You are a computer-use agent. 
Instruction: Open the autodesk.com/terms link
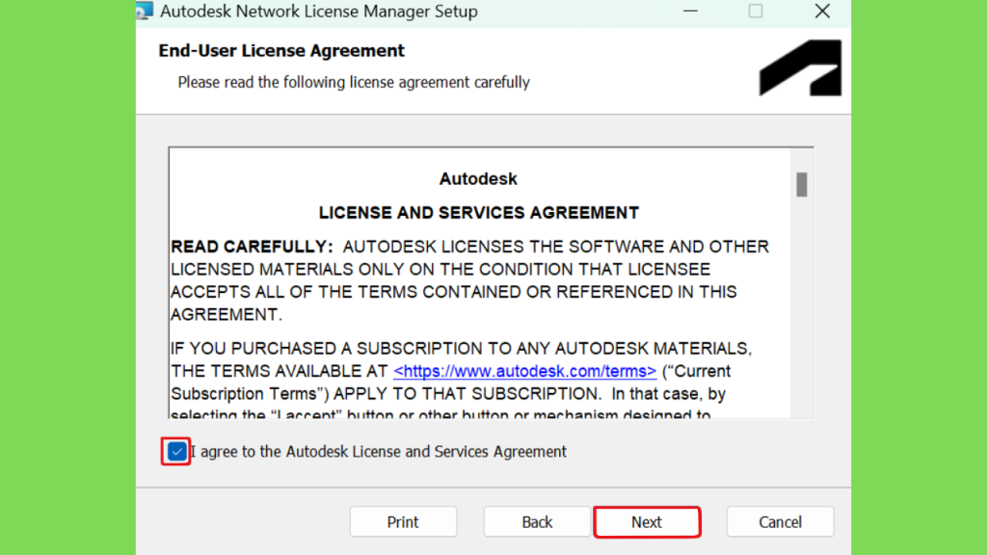[525, 371]
